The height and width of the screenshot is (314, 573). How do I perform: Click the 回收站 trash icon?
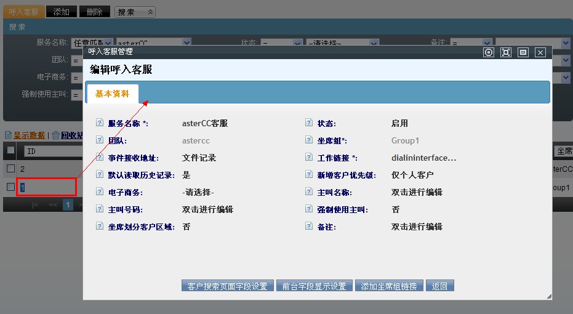click(55, 135)
